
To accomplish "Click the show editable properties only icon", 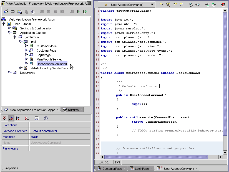I will click(27, 118).
